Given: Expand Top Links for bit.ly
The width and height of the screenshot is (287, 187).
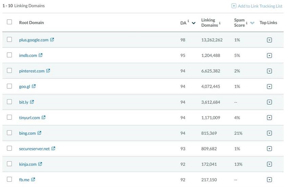Looking at the screenshot, I should click(269, 102).
